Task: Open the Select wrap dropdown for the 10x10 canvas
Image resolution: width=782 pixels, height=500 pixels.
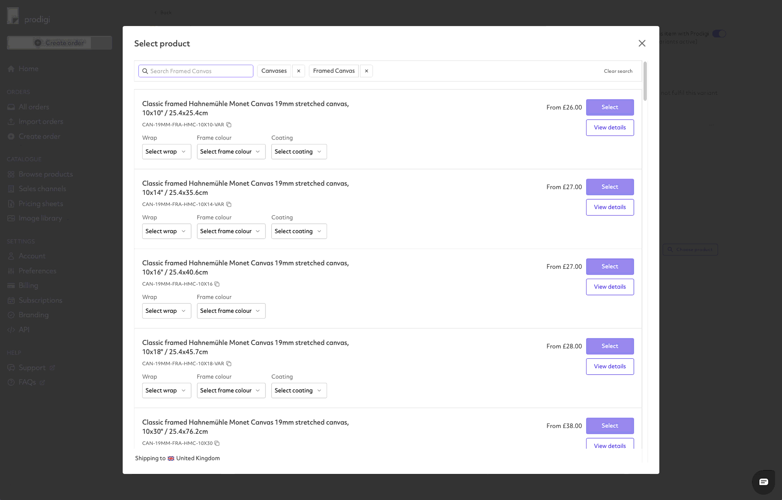Action: pos(166,151)
